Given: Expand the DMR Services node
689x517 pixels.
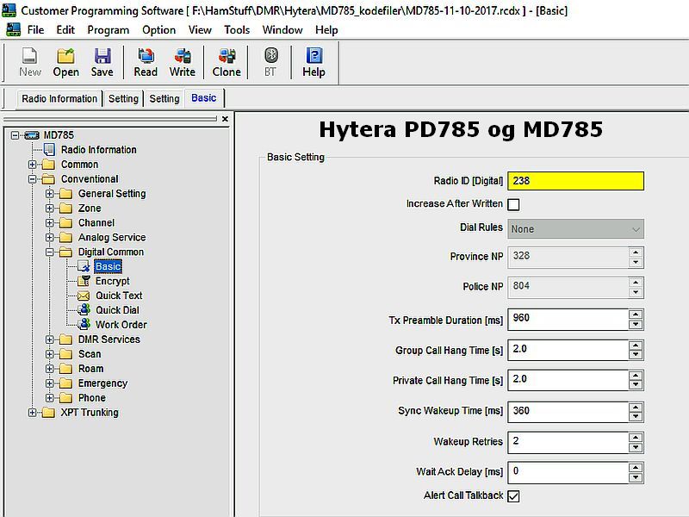Looking at the screenshot, I should 50,339.
